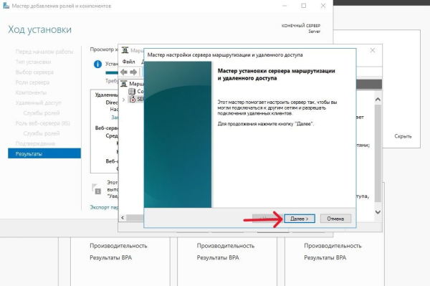Select Выбор сервера step
This screenshot has height=286, width=430.
(34, 72)
